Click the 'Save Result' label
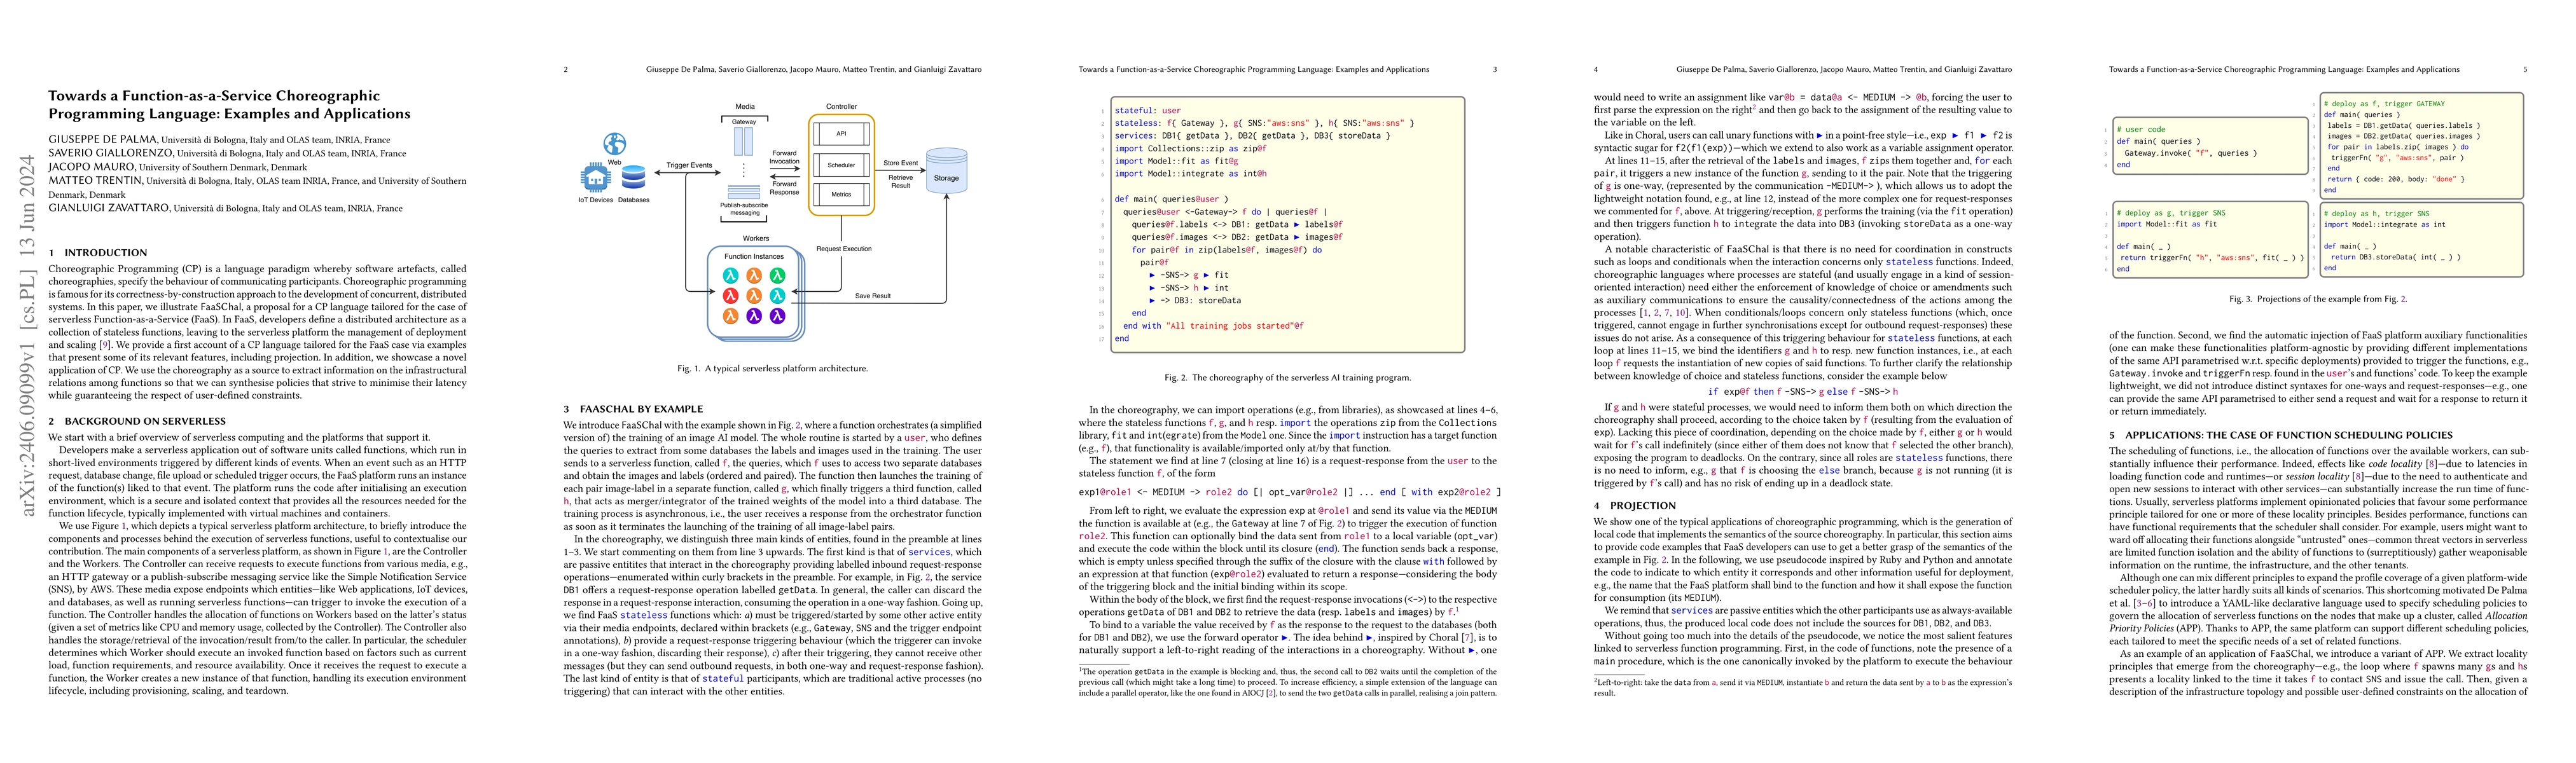The width and height of the screenshot is (2576, 763). pos(873,296)
